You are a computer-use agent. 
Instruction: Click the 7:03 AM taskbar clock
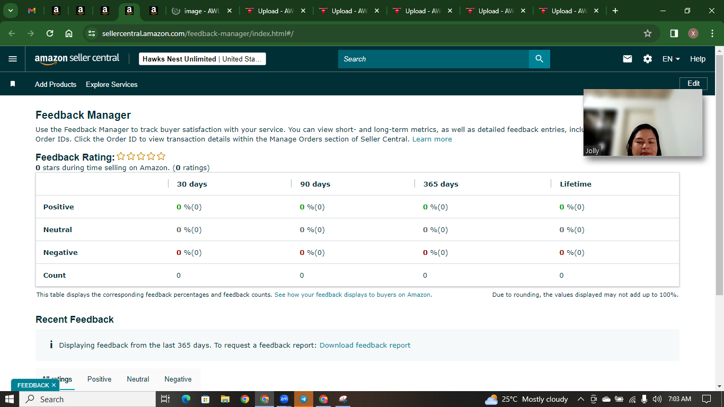(679, 399)
